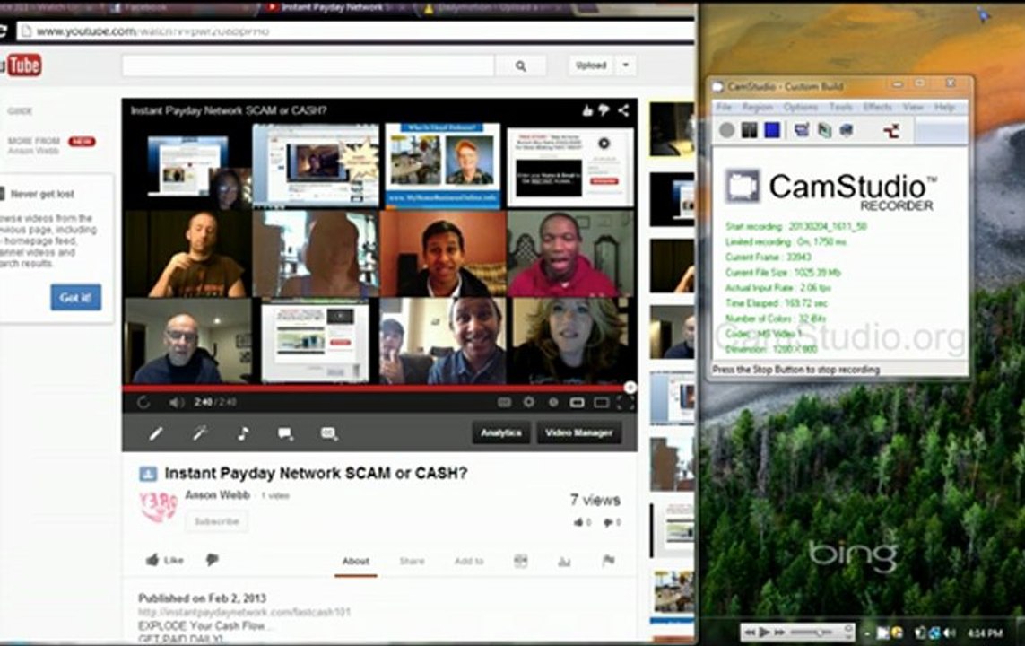Click the Subscribe button

[x=216, y=521]
